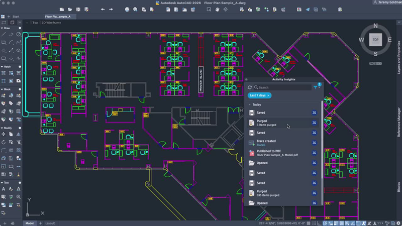Select the Purged 3 items purged entry
The image size is (402, 226).
(283, 123)
